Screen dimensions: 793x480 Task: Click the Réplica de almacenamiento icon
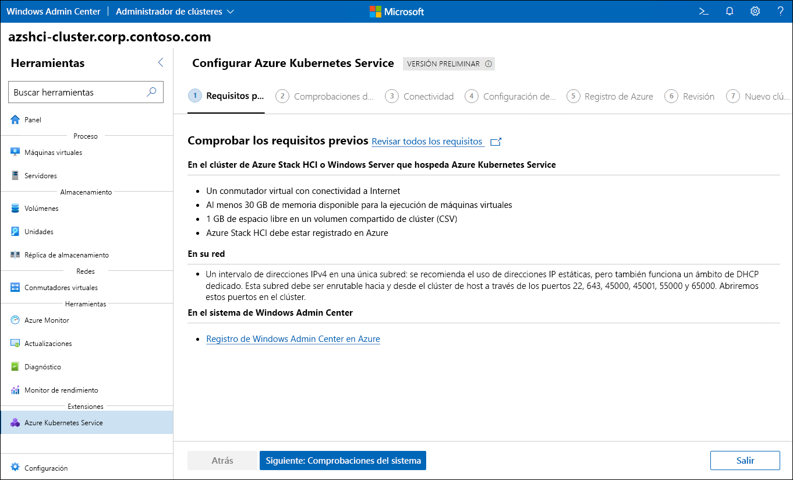pyautogui.click(x=15, y=255)
